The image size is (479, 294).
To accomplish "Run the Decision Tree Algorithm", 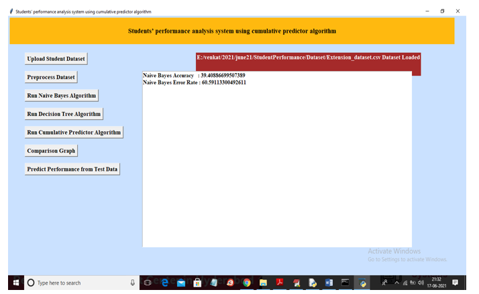I will point(64,114).
